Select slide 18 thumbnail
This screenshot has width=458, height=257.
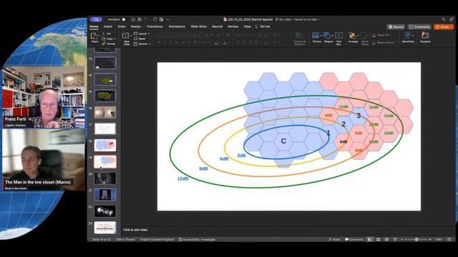[105, 145]
